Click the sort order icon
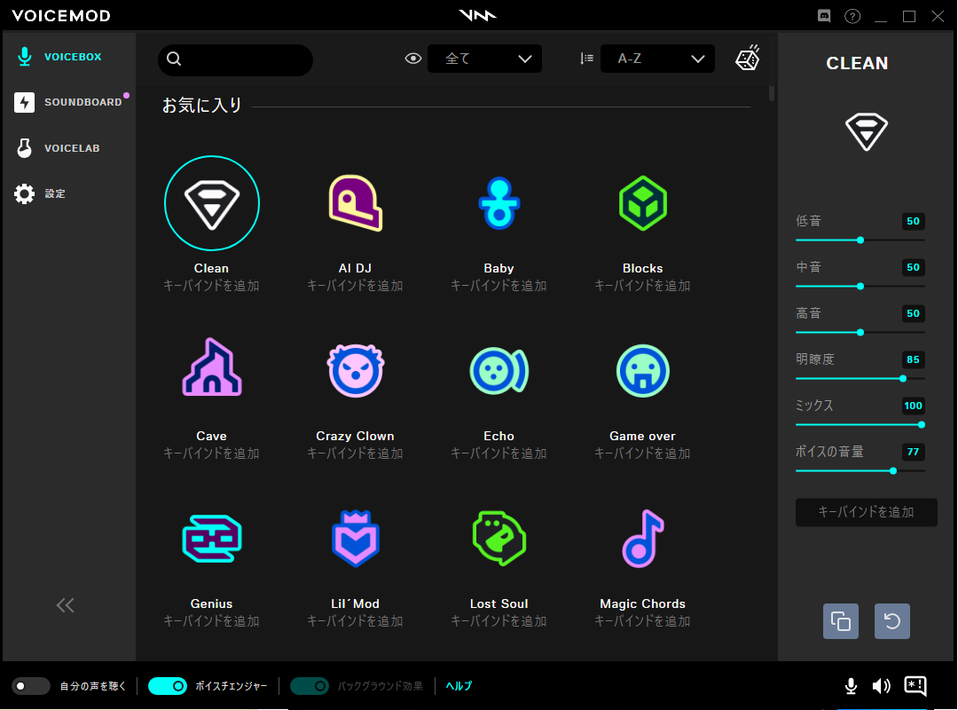This screenshot has width=958, height=710. point(586,59)
